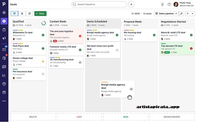Open the help question mark icon
The width and height of the screenshot is (197, 122).
coord(169,4)
